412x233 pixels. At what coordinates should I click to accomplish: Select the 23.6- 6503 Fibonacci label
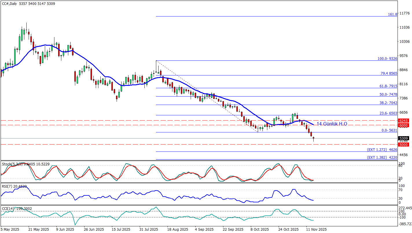[x=388, y=113]
